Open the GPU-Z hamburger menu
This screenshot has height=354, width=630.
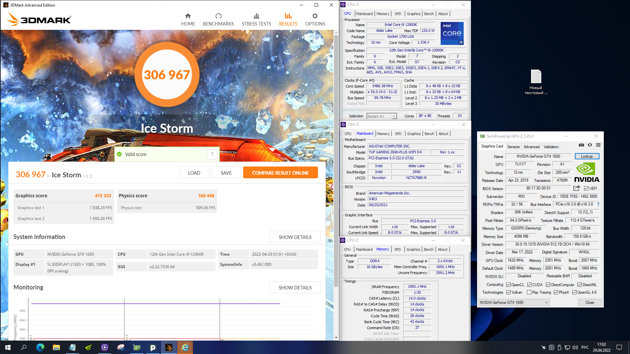point(598,145)
